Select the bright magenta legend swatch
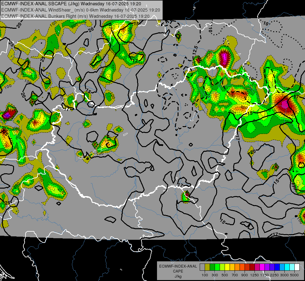 262,267
